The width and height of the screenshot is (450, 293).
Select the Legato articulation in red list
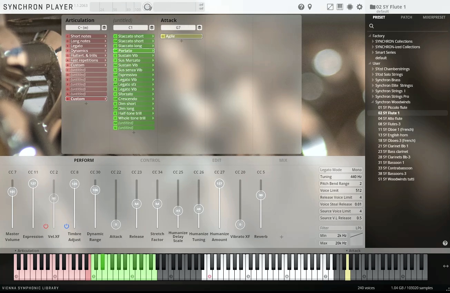(x=86, y=46)
